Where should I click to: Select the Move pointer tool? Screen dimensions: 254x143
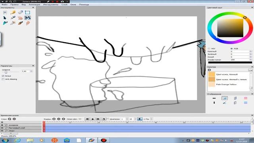point(5,18)
